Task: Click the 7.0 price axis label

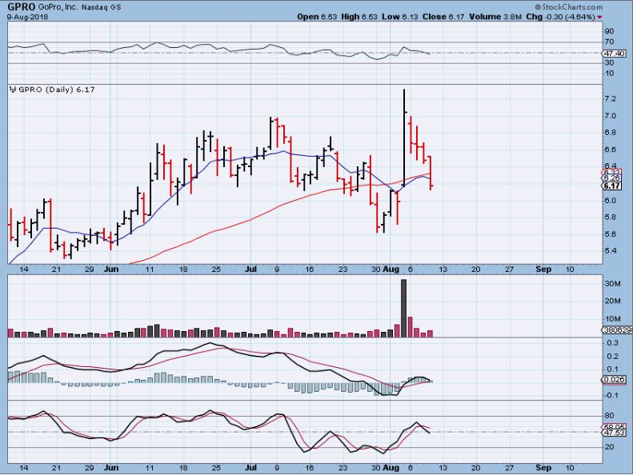Action: point(611,116)
